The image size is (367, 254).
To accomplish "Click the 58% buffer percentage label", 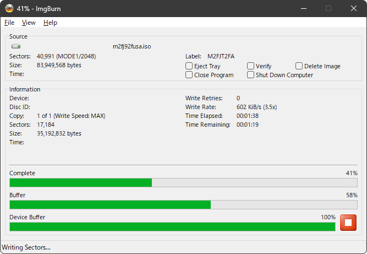I will [352, 195].
